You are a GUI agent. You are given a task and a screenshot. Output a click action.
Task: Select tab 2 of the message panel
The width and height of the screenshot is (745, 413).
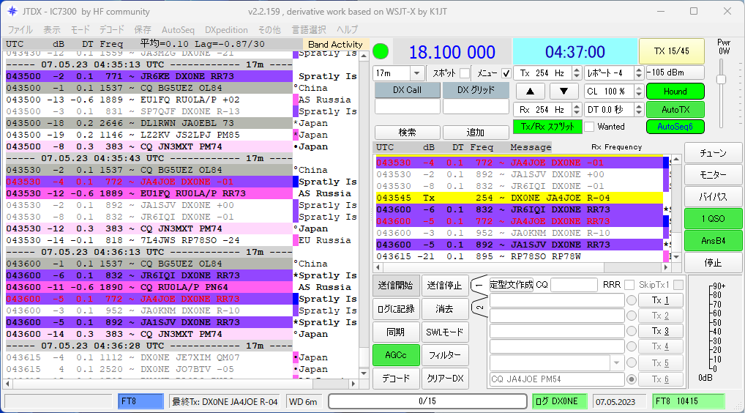[x=479, y=308]
